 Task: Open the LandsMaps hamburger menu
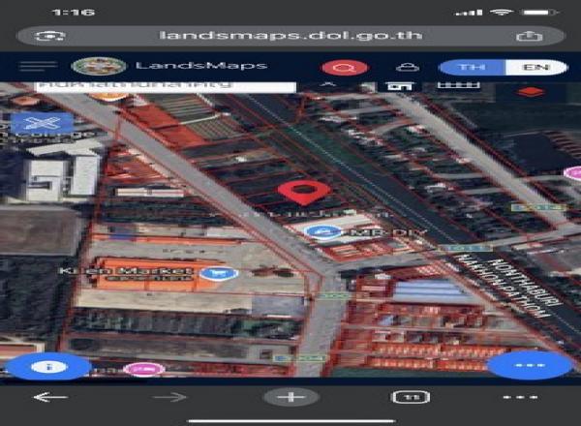click(x=38, y=67)
